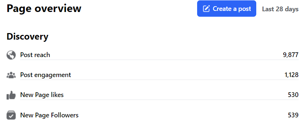Screen dimensions: 307x133
Task: Click the pencil compose icon
Action: [206, 9]
